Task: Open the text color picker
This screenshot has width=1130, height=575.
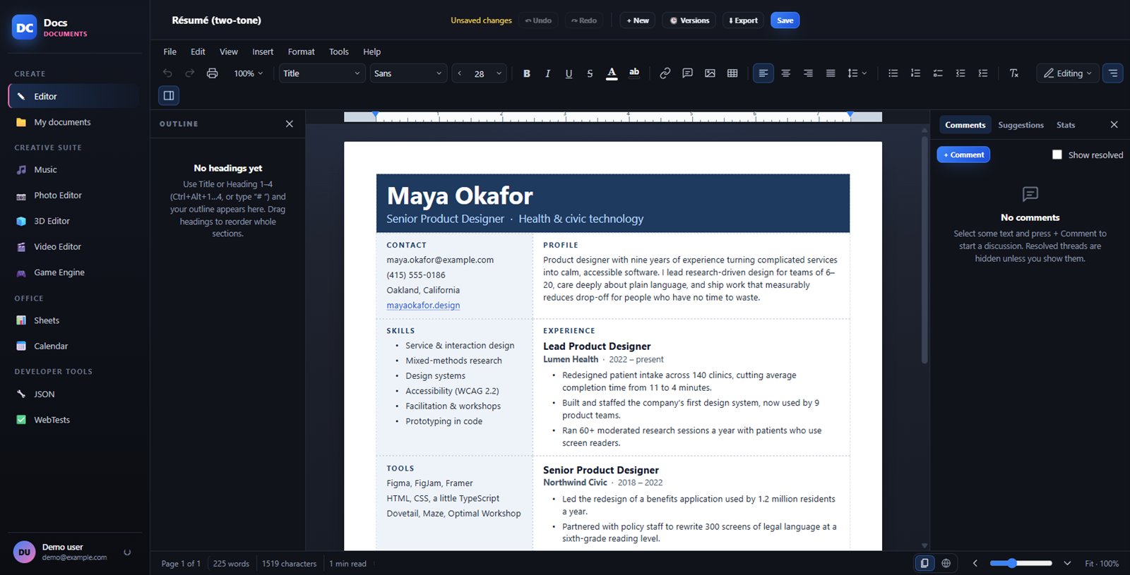Action: (612, 73)
